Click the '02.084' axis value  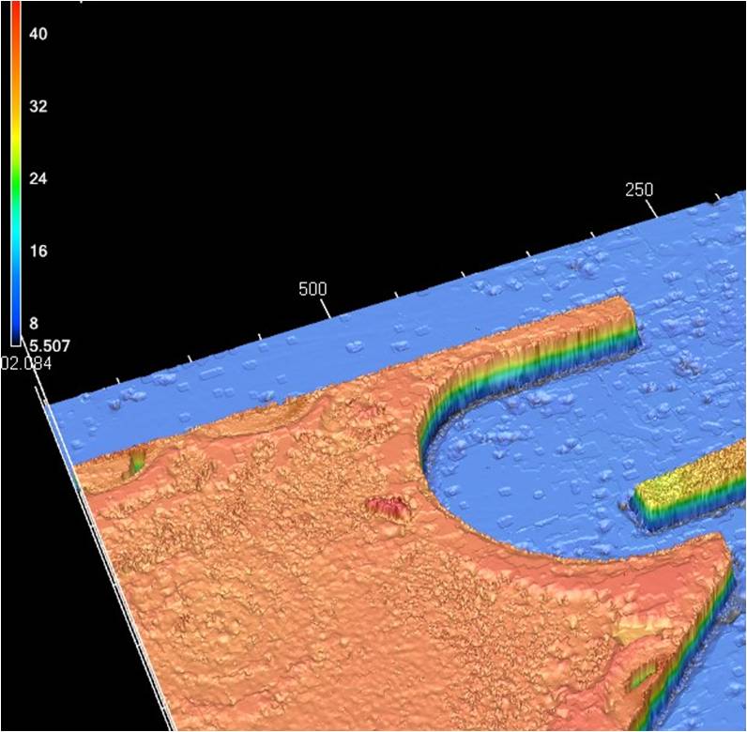pos(25,364)
